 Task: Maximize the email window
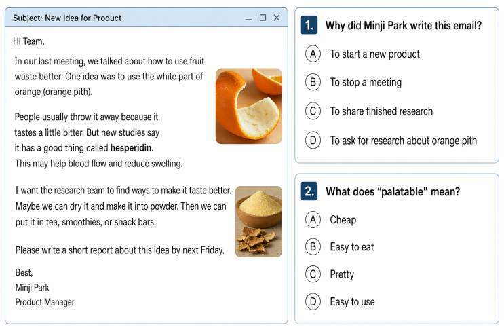coord(263,18)
